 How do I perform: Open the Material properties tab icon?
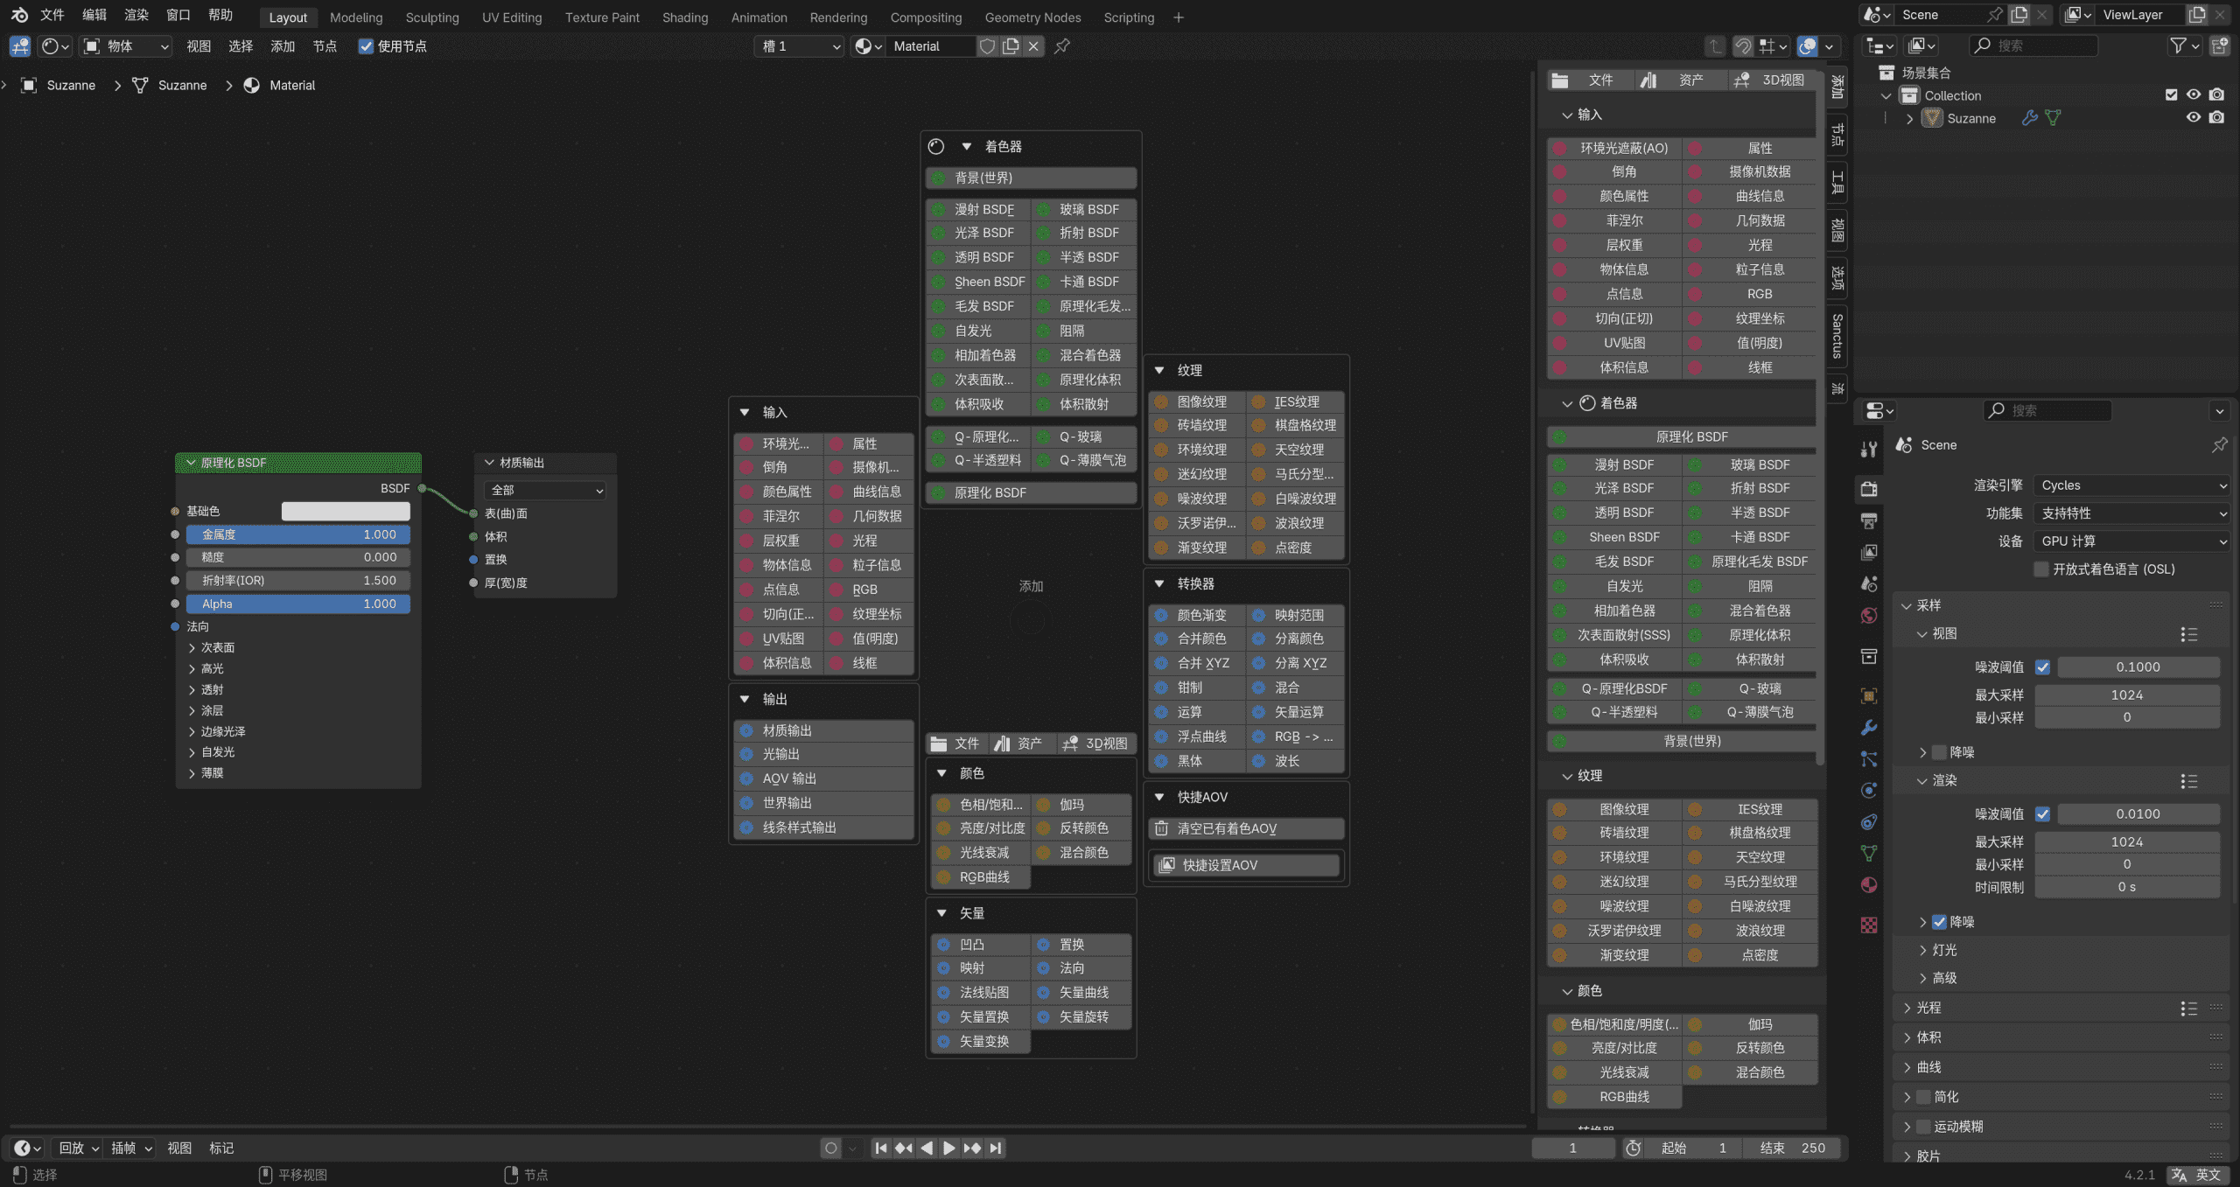coord(1869,884)
